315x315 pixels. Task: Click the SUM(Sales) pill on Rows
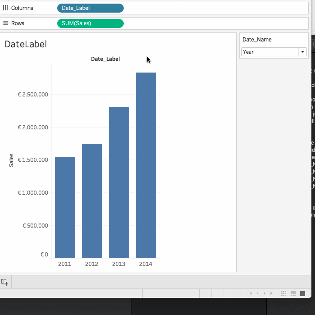(x=90, y=23)
